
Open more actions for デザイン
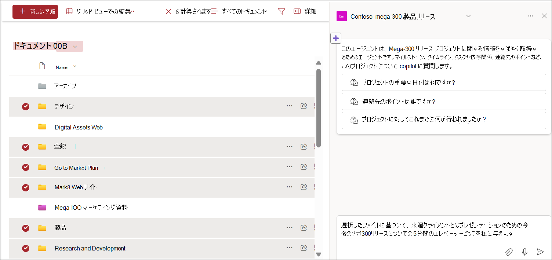coord(290,106)
